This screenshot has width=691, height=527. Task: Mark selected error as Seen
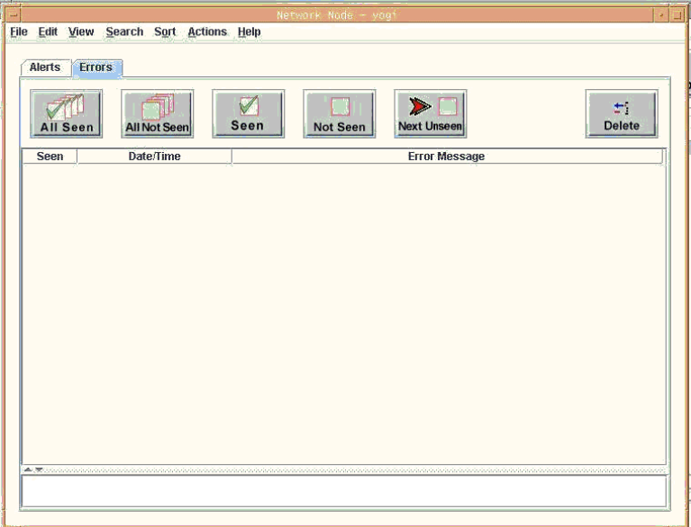tap(248, 113)
